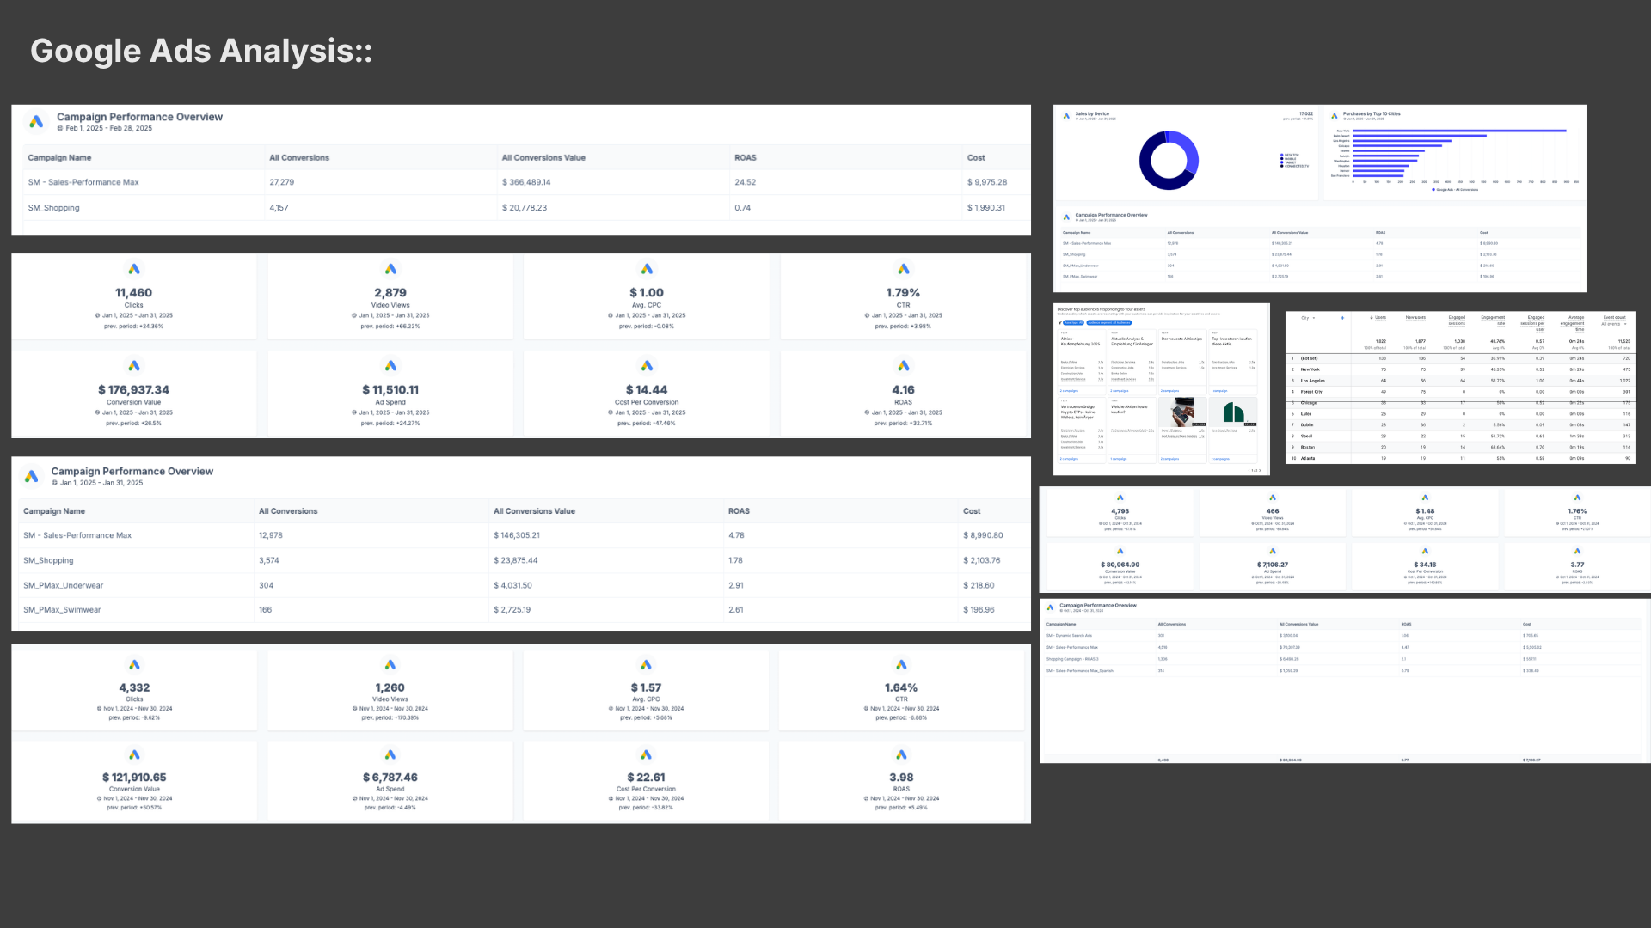The width and height of the screenshot is (1651, 928).
Task: Click the blue plus icon beside City column
Action: pos(1342,318)
